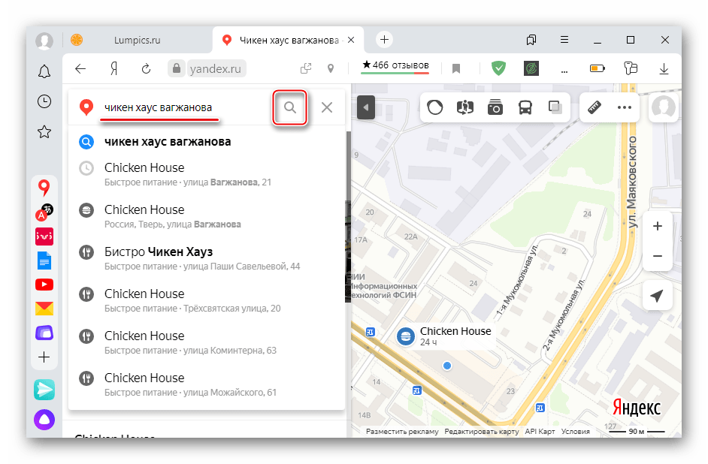This screenshot has height=464, width=708.
Task: Open the road events icon on the map toolbar
Action: (465, 107)
